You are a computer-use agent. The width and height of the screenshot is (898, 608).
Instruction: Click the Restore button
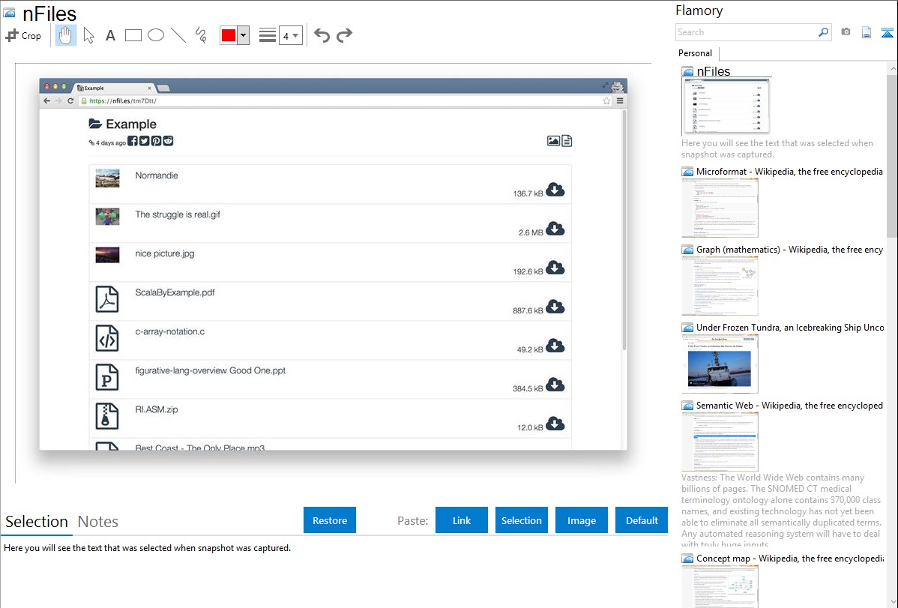(x=330, y=520)
